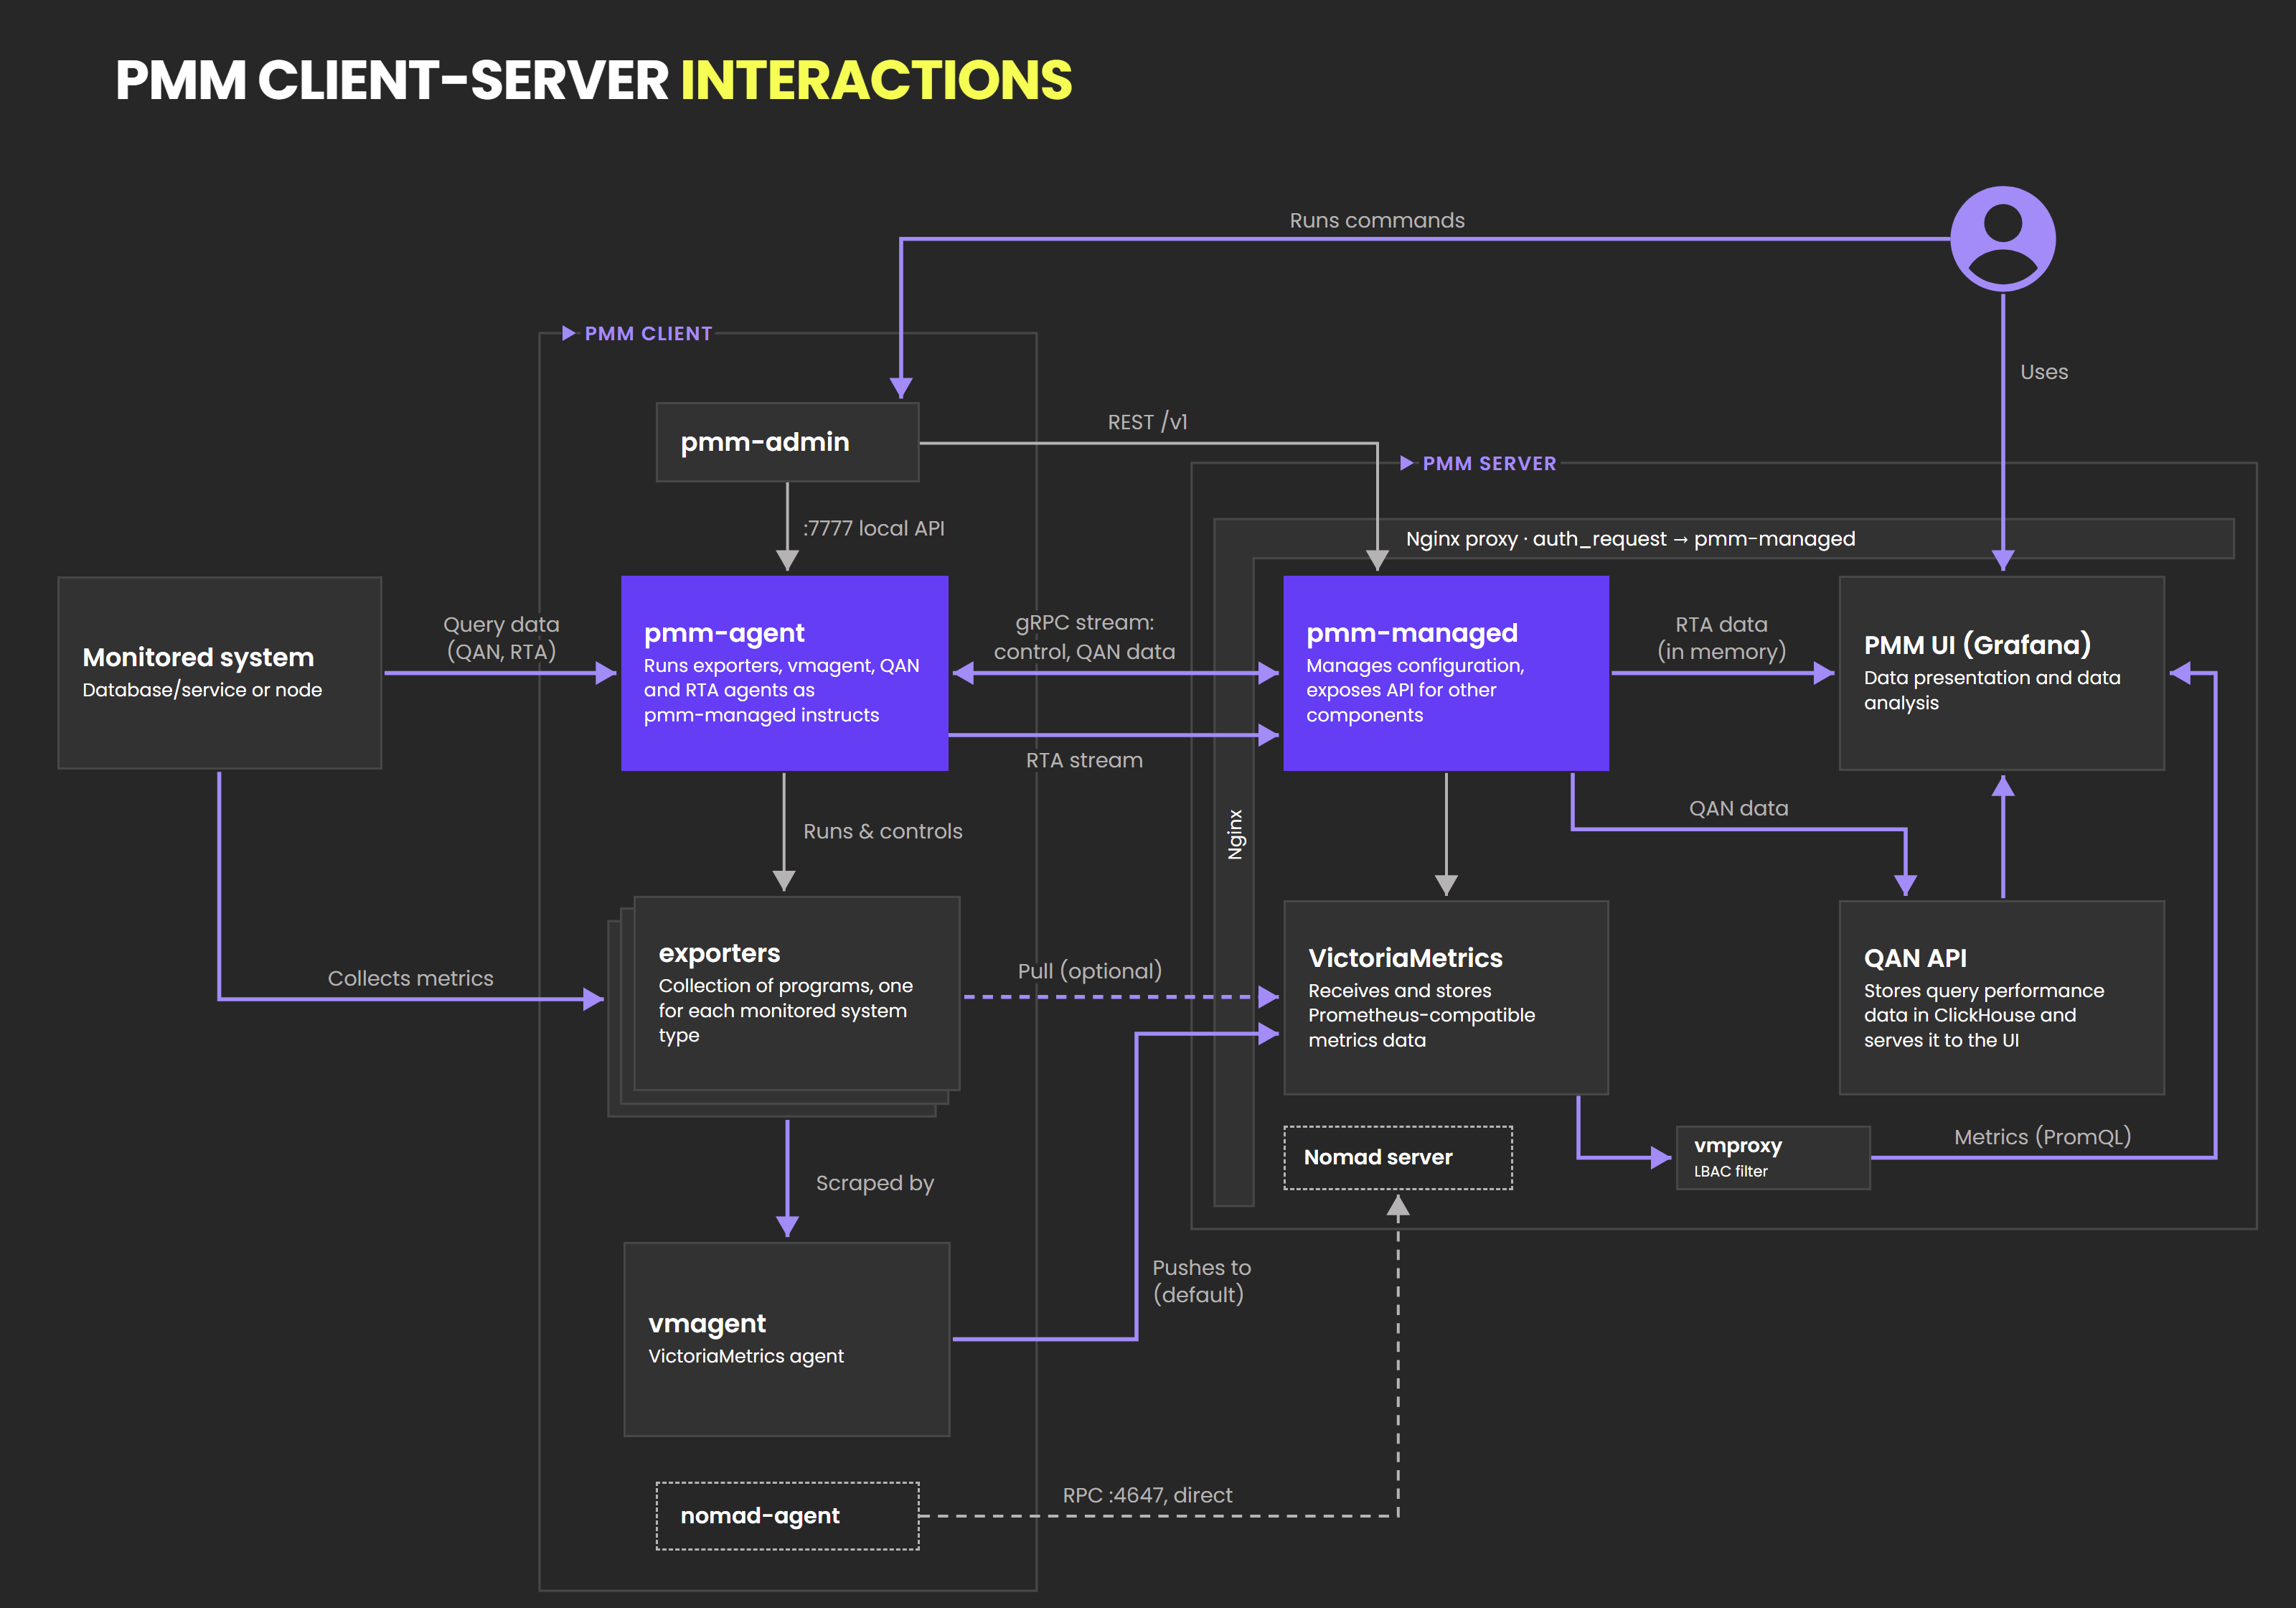Screen dimensions: 2296x1608
Task: Click the 'Metrics (PromQL)' label
Action: tap(2042, 1136)
